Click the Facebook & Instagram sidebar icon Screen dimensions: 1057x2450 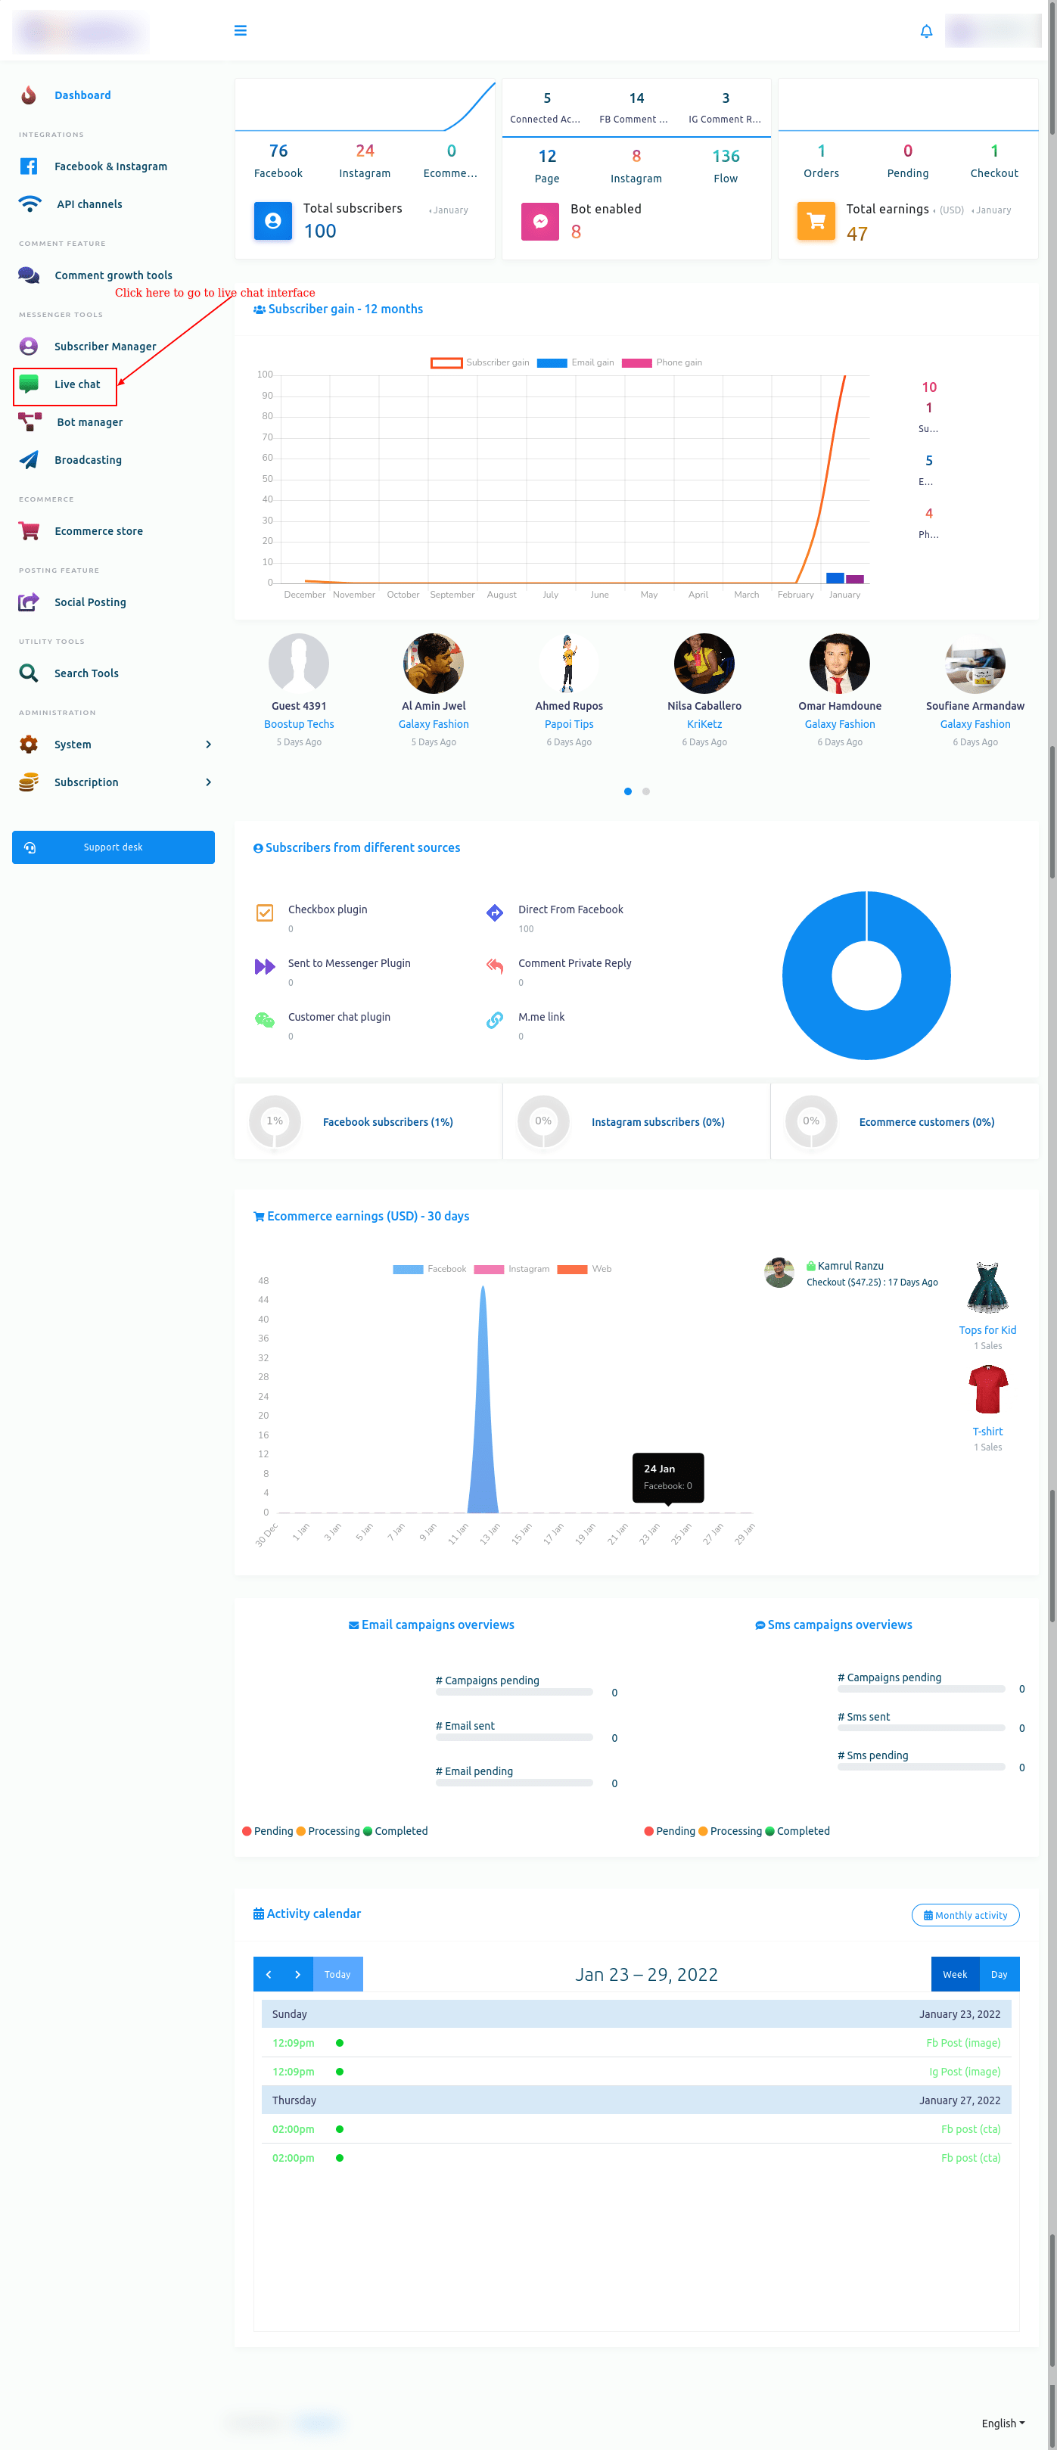point(29,166)
